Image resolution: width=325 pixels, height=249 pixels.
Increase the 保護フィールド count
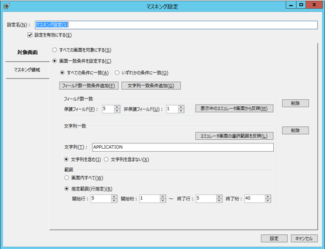(117, 107)
